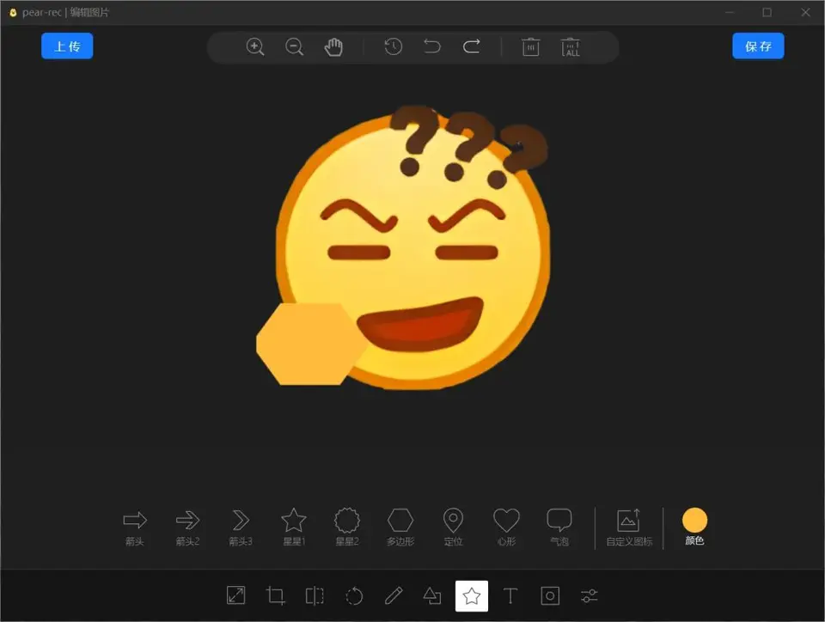Open the edit history clock icon
This screenshot has height=622, width=825.
(393, 46)
